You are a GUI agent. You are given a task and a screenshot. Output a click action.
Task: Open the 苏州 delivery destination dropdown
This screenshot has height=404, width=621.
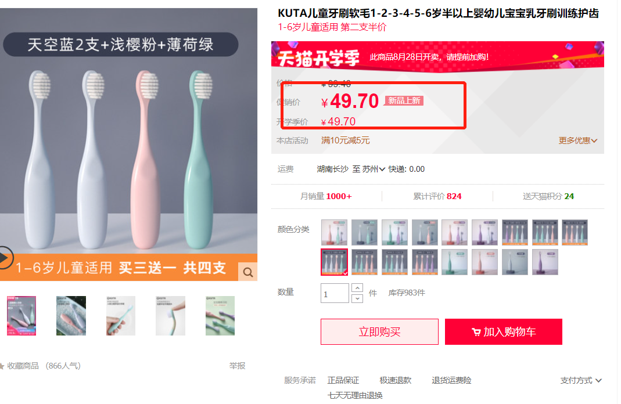click(x=374, y=169)
